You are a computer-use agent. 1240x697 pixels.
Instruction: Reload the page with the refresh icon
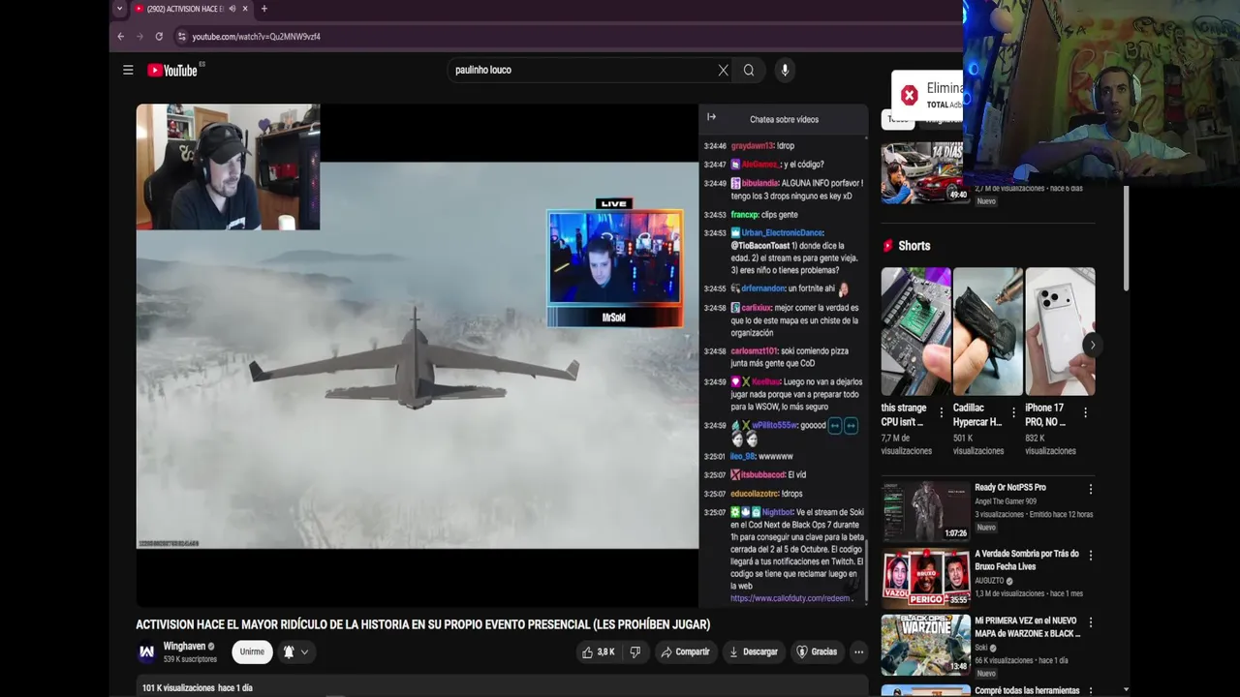159,36
